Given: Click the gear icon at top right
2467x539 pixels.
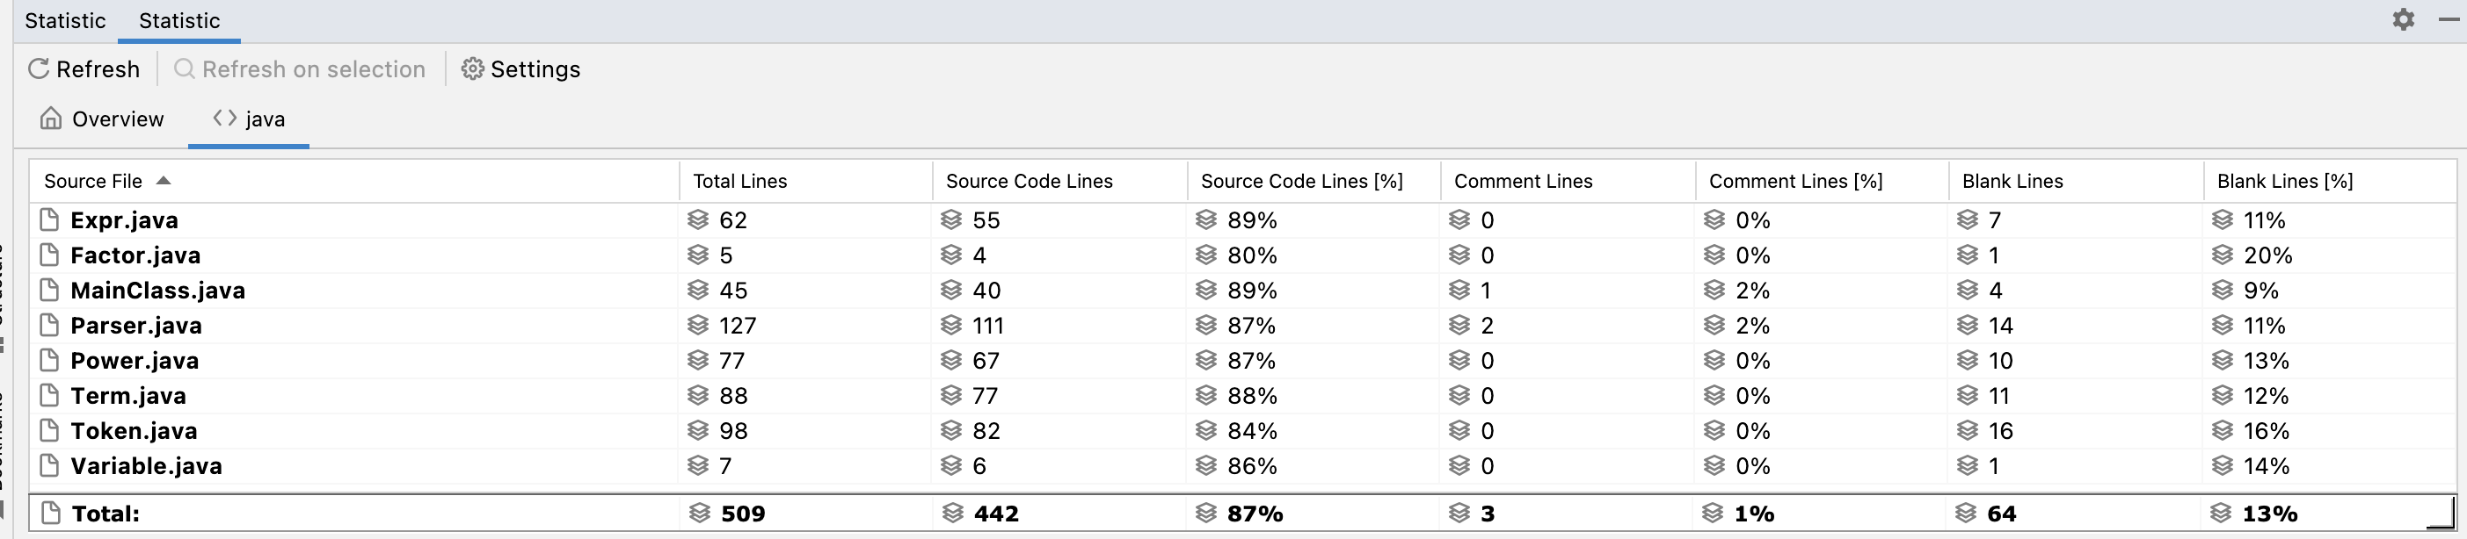Looking at the screenshot, I should coord(2403,20).
